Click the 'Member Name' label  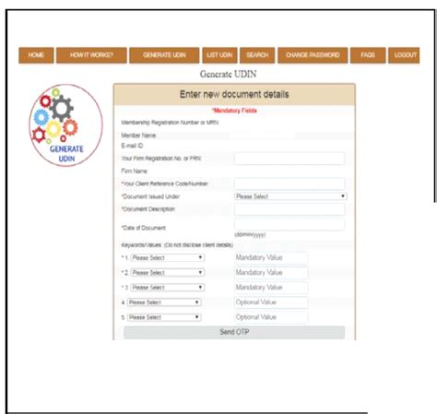point(138,136)
